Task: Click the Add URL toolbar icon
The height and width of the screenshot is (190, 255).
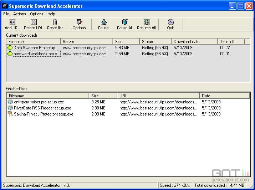Action: [x=12, y=22]
